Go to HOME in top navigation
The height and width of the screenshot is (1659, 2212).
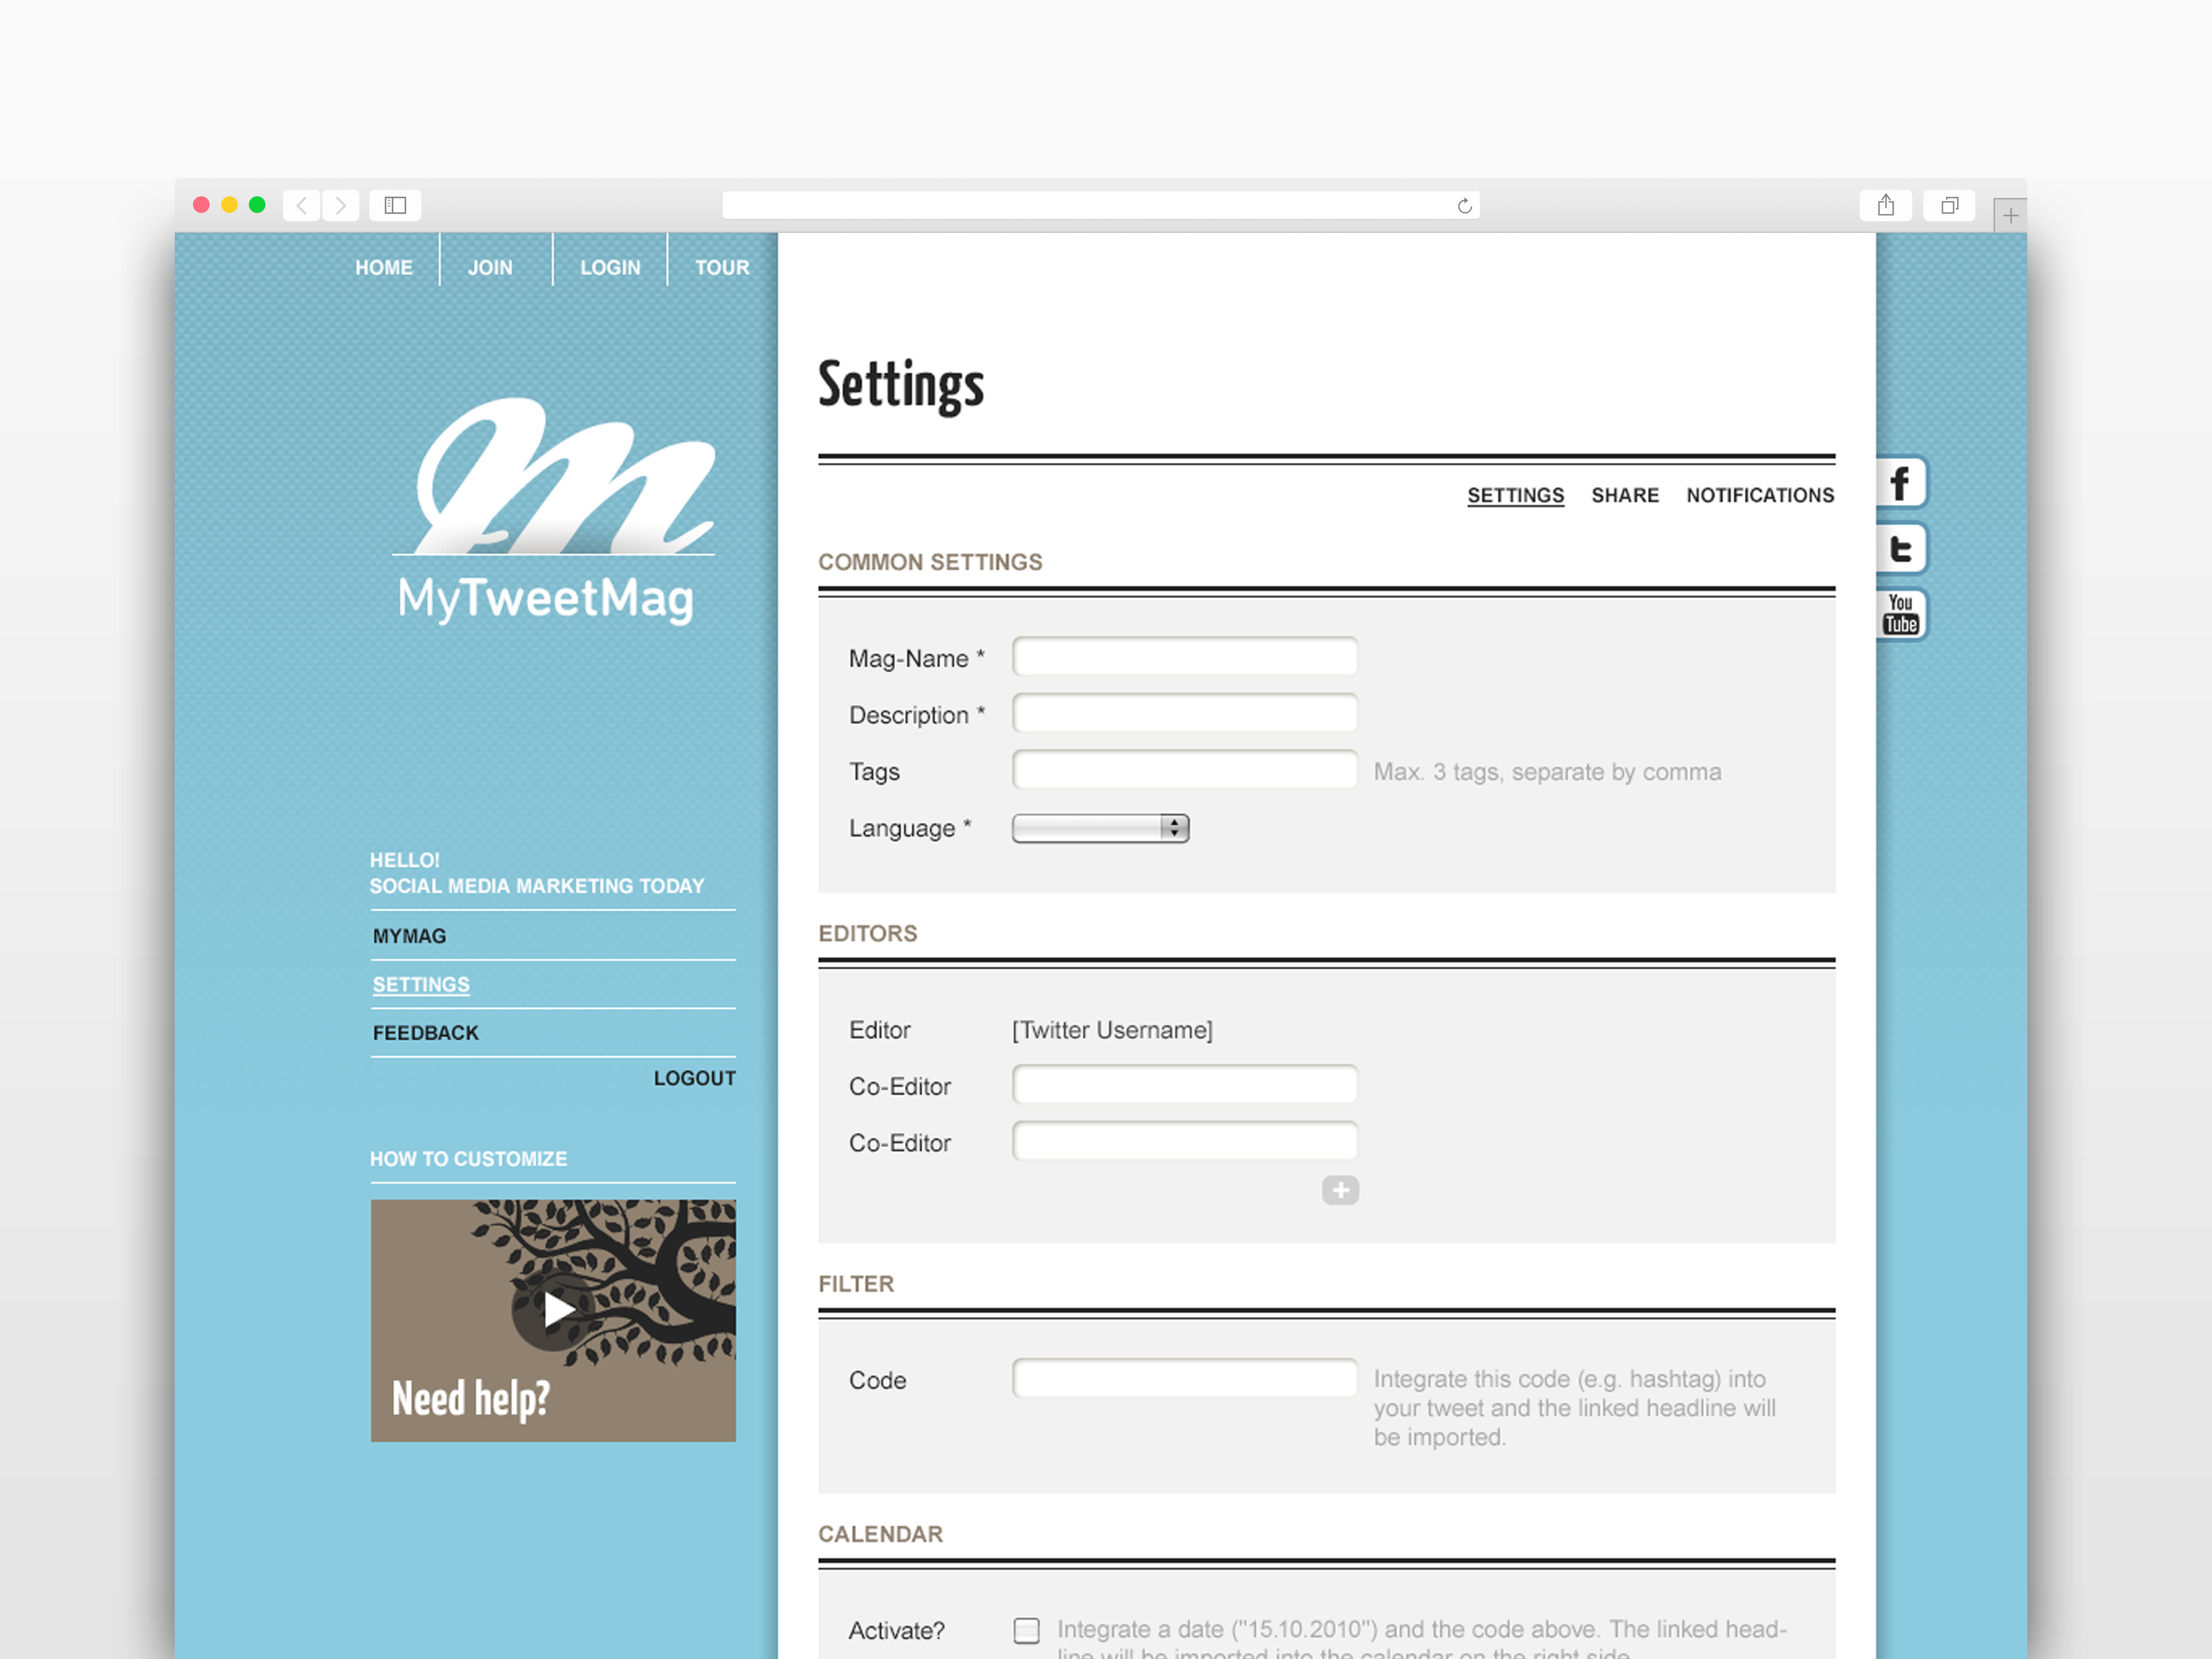[x=384, y=267]
